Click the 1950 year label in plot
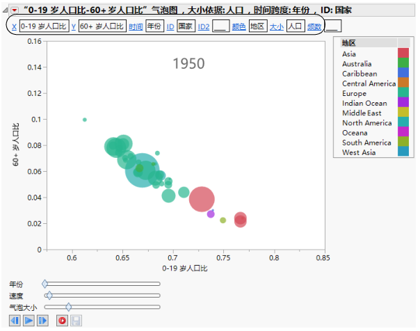This screenshot has width=420, height=331. point(188,64)
